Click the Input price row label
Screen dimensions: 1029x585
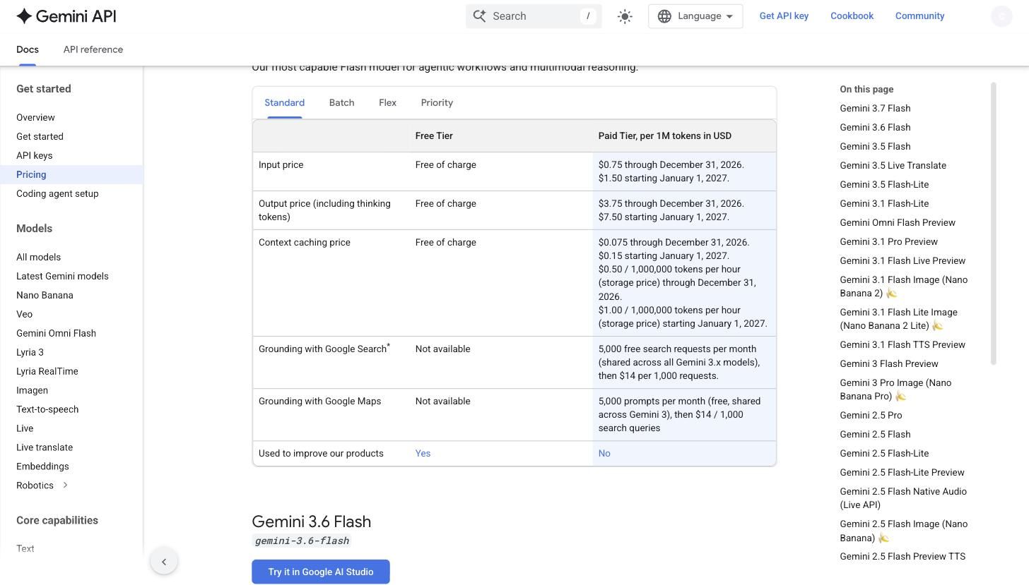(x=281, y=164)
